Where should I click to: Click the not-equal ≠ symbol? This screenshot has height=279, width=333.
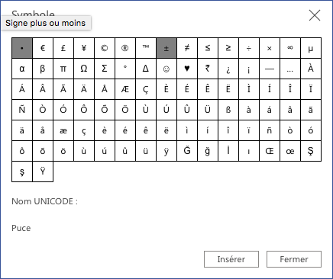click(187, 48)
